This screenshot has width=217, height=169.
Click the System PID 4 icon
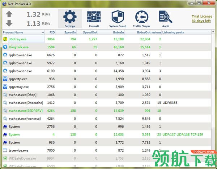[5, 134]
